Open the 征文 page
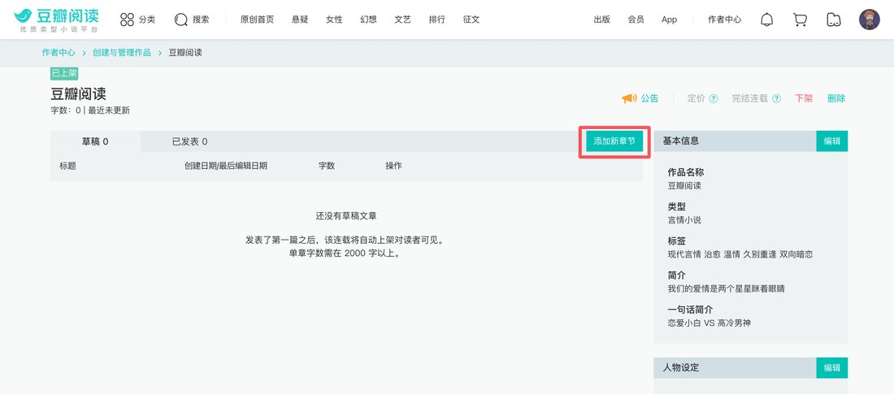 pyautogui.click(x=471, y=19)
